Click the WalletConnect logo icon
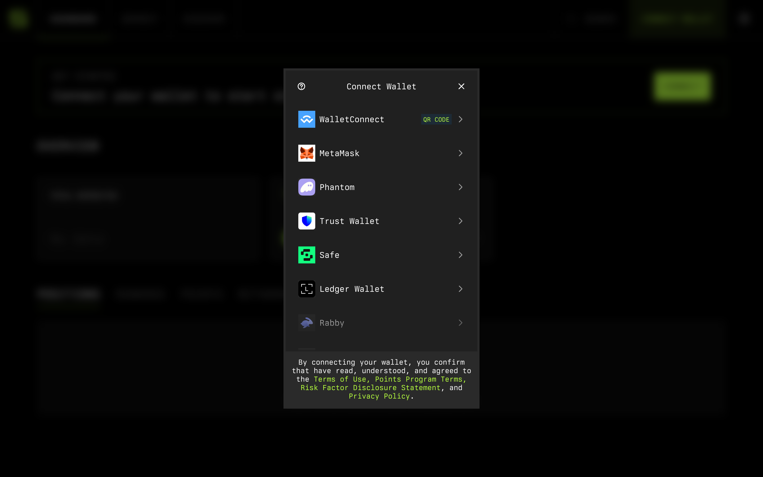The image size is (763, 477). [307, 119]
